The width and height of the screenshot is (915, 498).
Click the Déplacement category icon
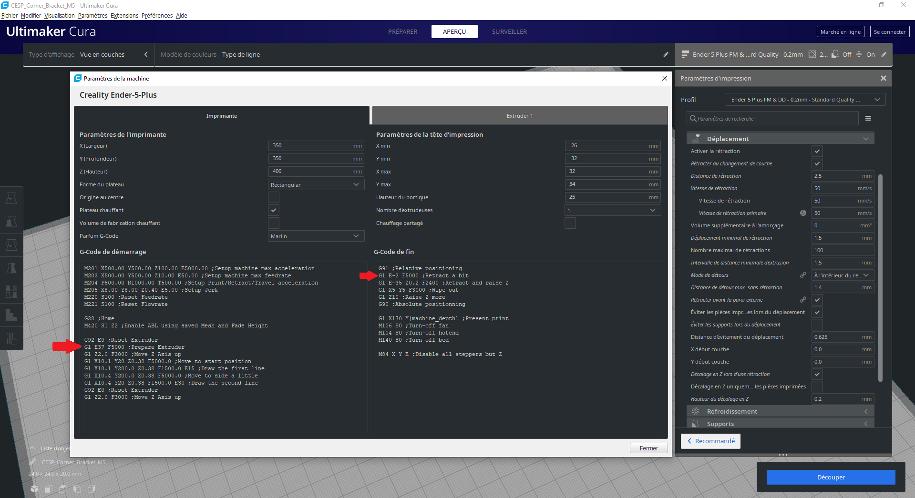(696, 139)
